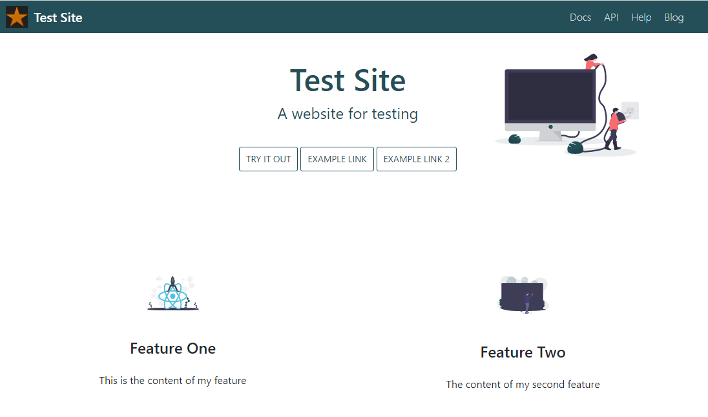708x417 pixels.
Task: Open the Help navigation link
Action: 641,17
